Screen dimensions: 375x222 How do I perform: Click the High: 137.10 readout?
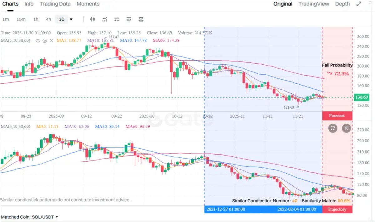[99, 33]
